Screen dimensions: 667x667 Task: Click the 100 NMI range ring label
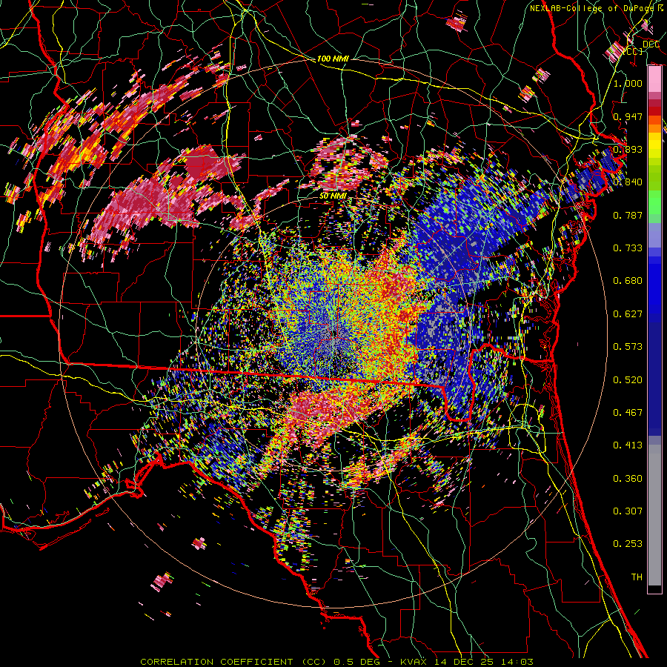point(333,59)
